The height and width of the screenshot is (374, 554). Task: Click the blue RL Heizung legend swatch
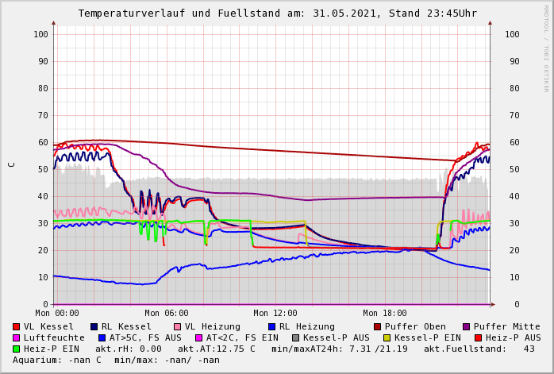tap(272, 326)
